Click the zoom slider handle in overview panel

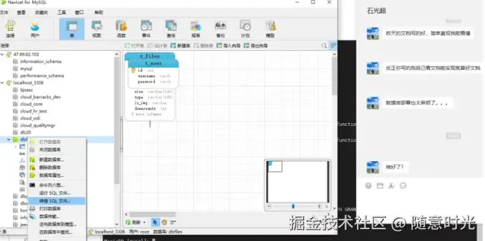pos(293,206)
